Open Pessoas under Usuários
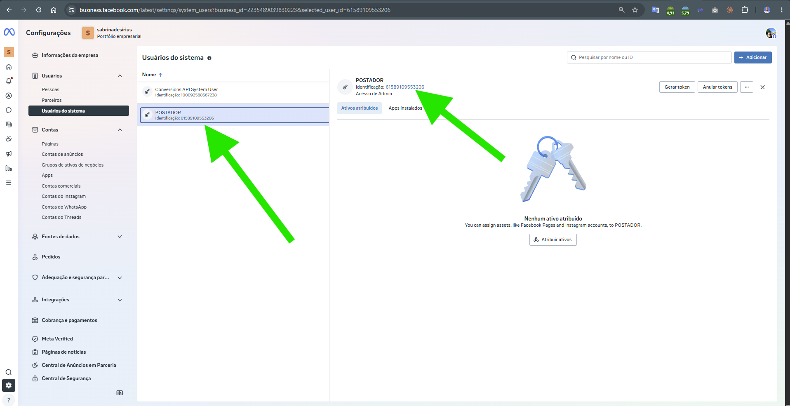This screenshot has height=406, width=790. [50, 89]
